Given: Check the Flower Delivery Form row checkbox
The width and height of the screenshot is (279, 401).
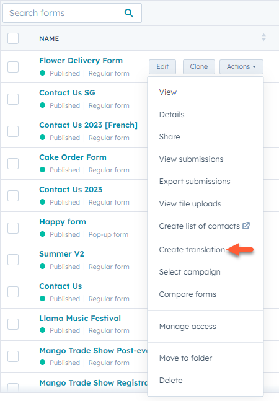Looking at the screenshot, I should coord(13,67).
